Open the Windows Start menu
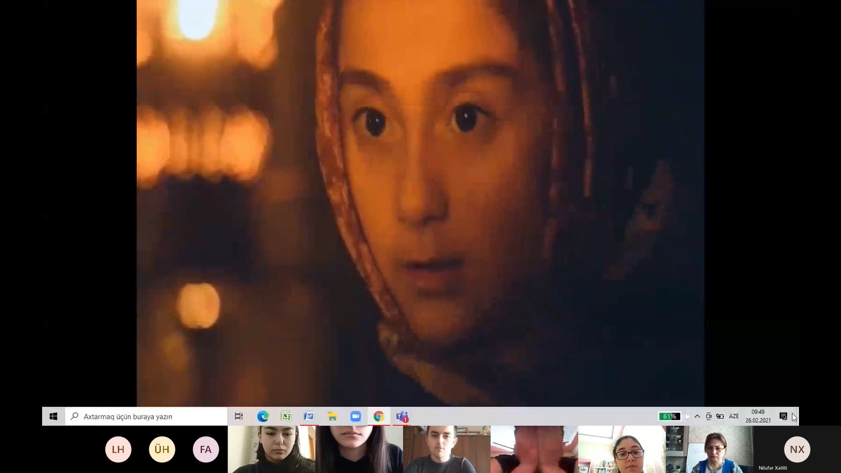 pyautogui.click(x=53, y=416)
